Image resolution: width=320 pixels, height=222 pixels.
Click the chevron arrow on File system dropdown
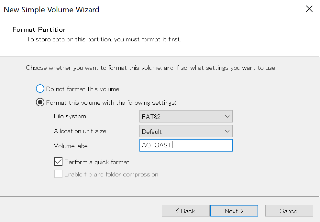point(227,117)
